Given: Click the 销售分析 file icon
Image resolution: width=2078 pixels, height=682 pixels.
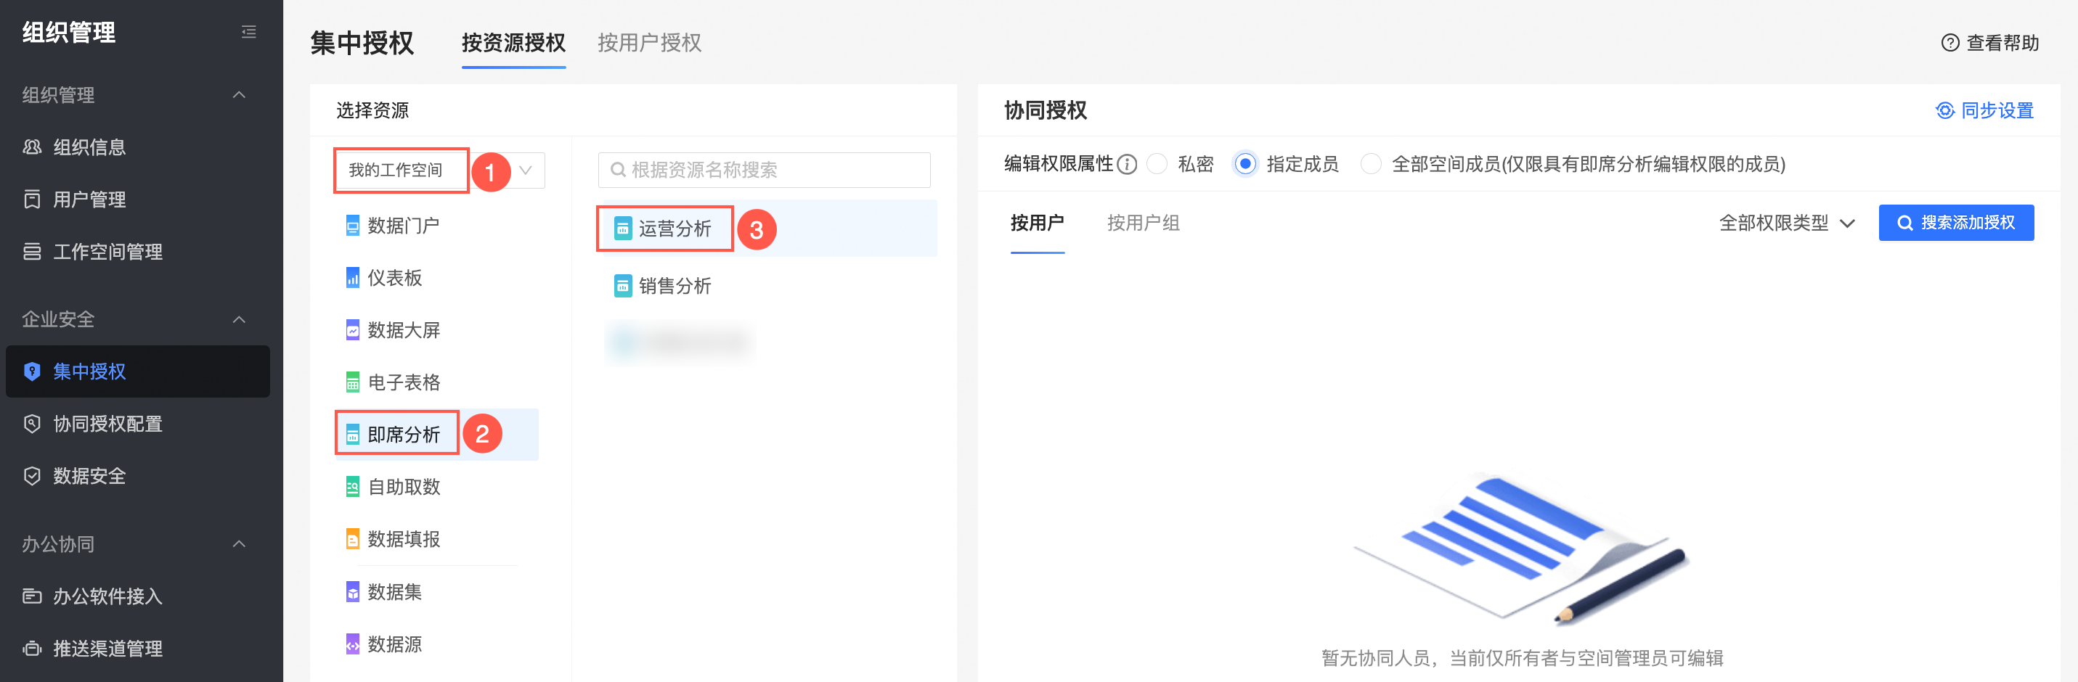Looking at the screenshot, I should pos(623,286).
